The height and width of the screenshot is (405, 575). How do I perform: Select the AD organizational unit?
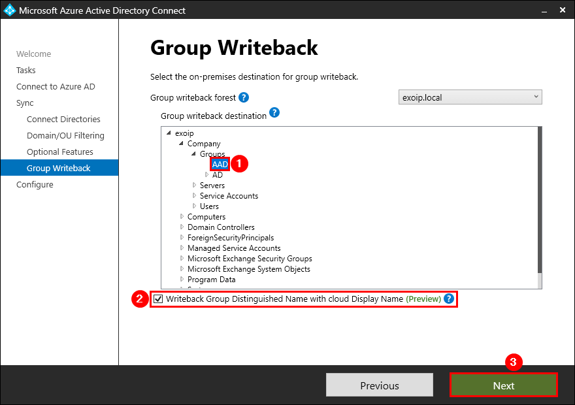[218, 175]
